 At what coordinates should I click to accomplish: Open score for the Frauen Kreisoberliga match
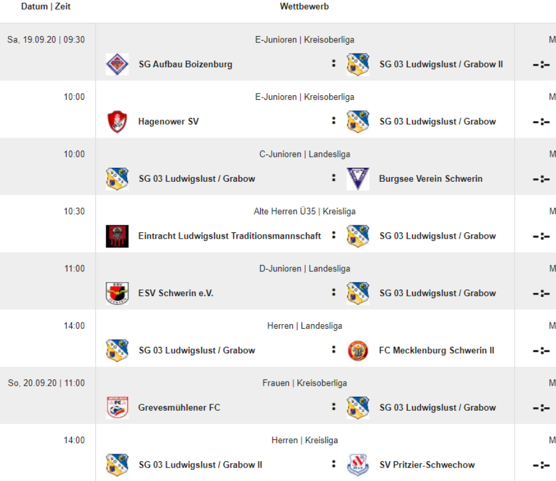coord(541,408)
